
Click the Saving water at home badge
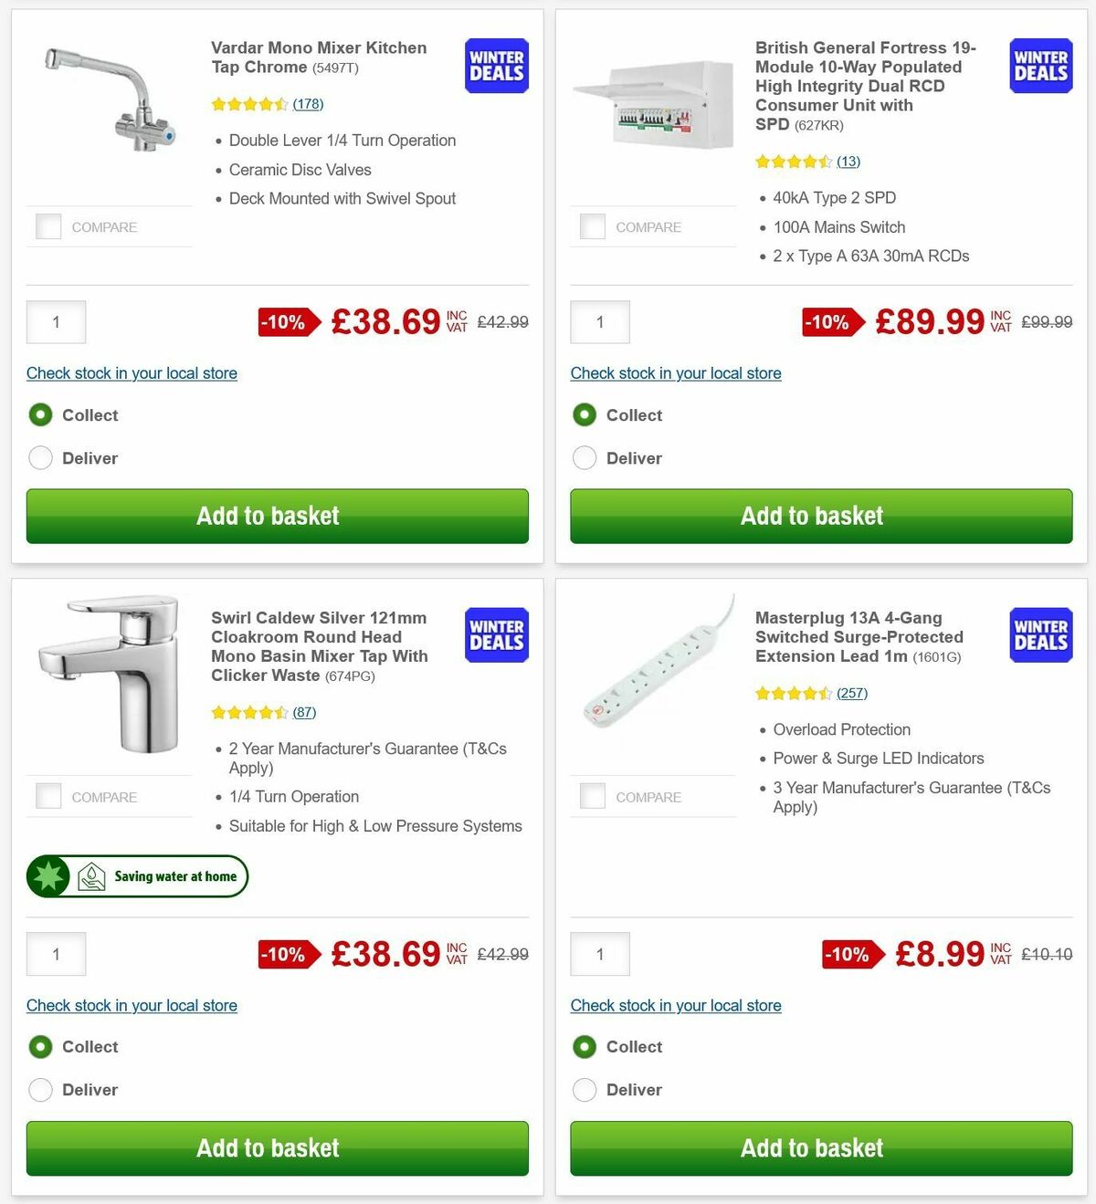(x=136, y=875)
